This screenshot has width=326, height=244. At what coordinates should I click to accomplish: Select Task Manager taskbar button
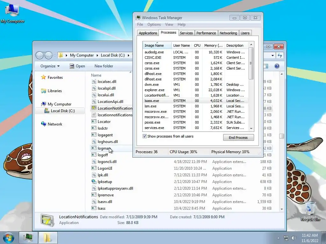pos(28,238)
